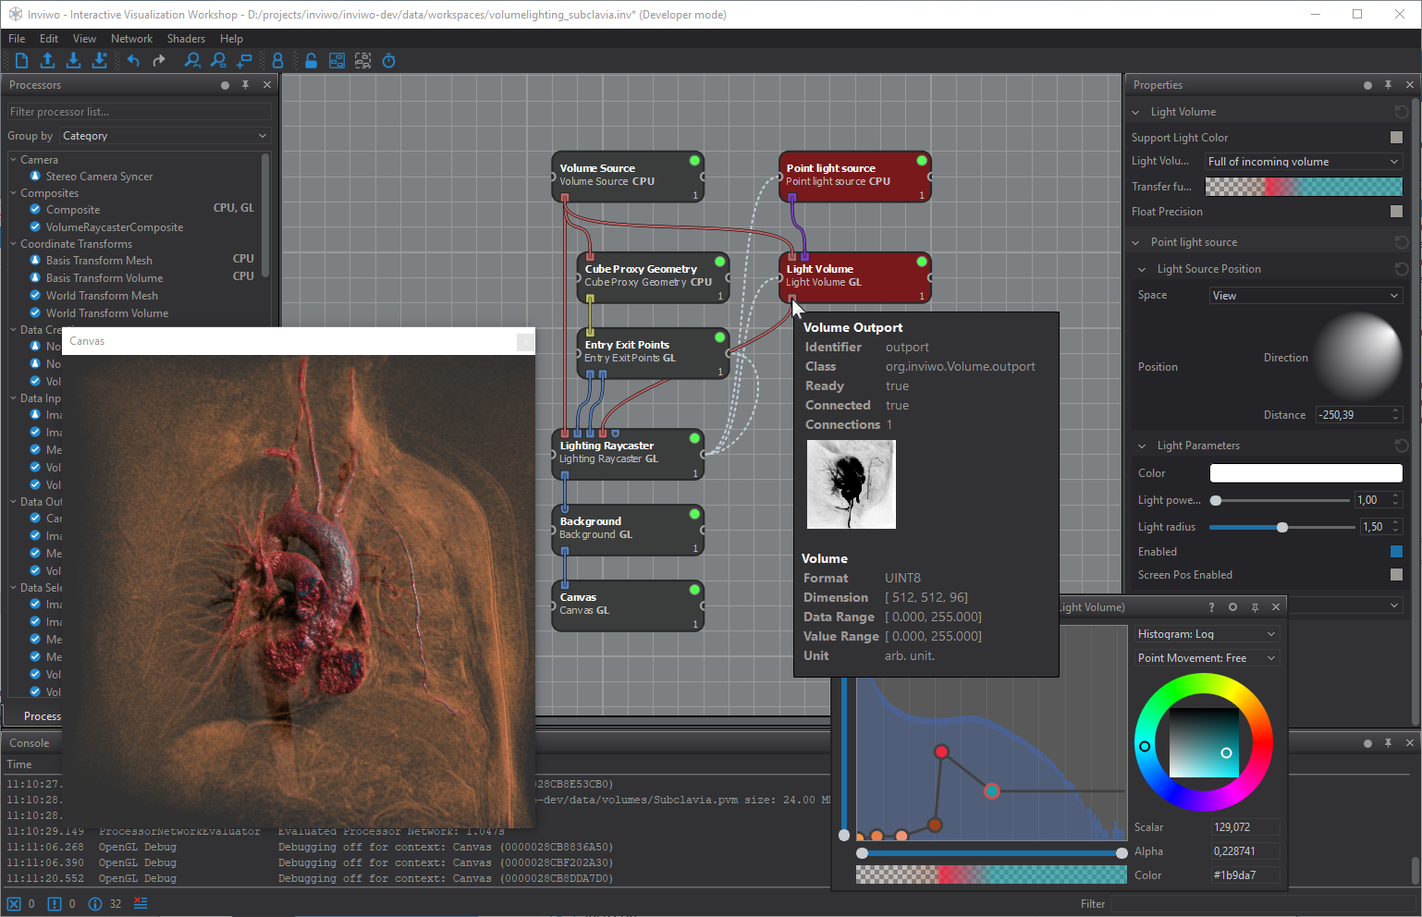The image size is (1422, 917).
Task: Click the New Workspace icon
Action: click(21, 61)
